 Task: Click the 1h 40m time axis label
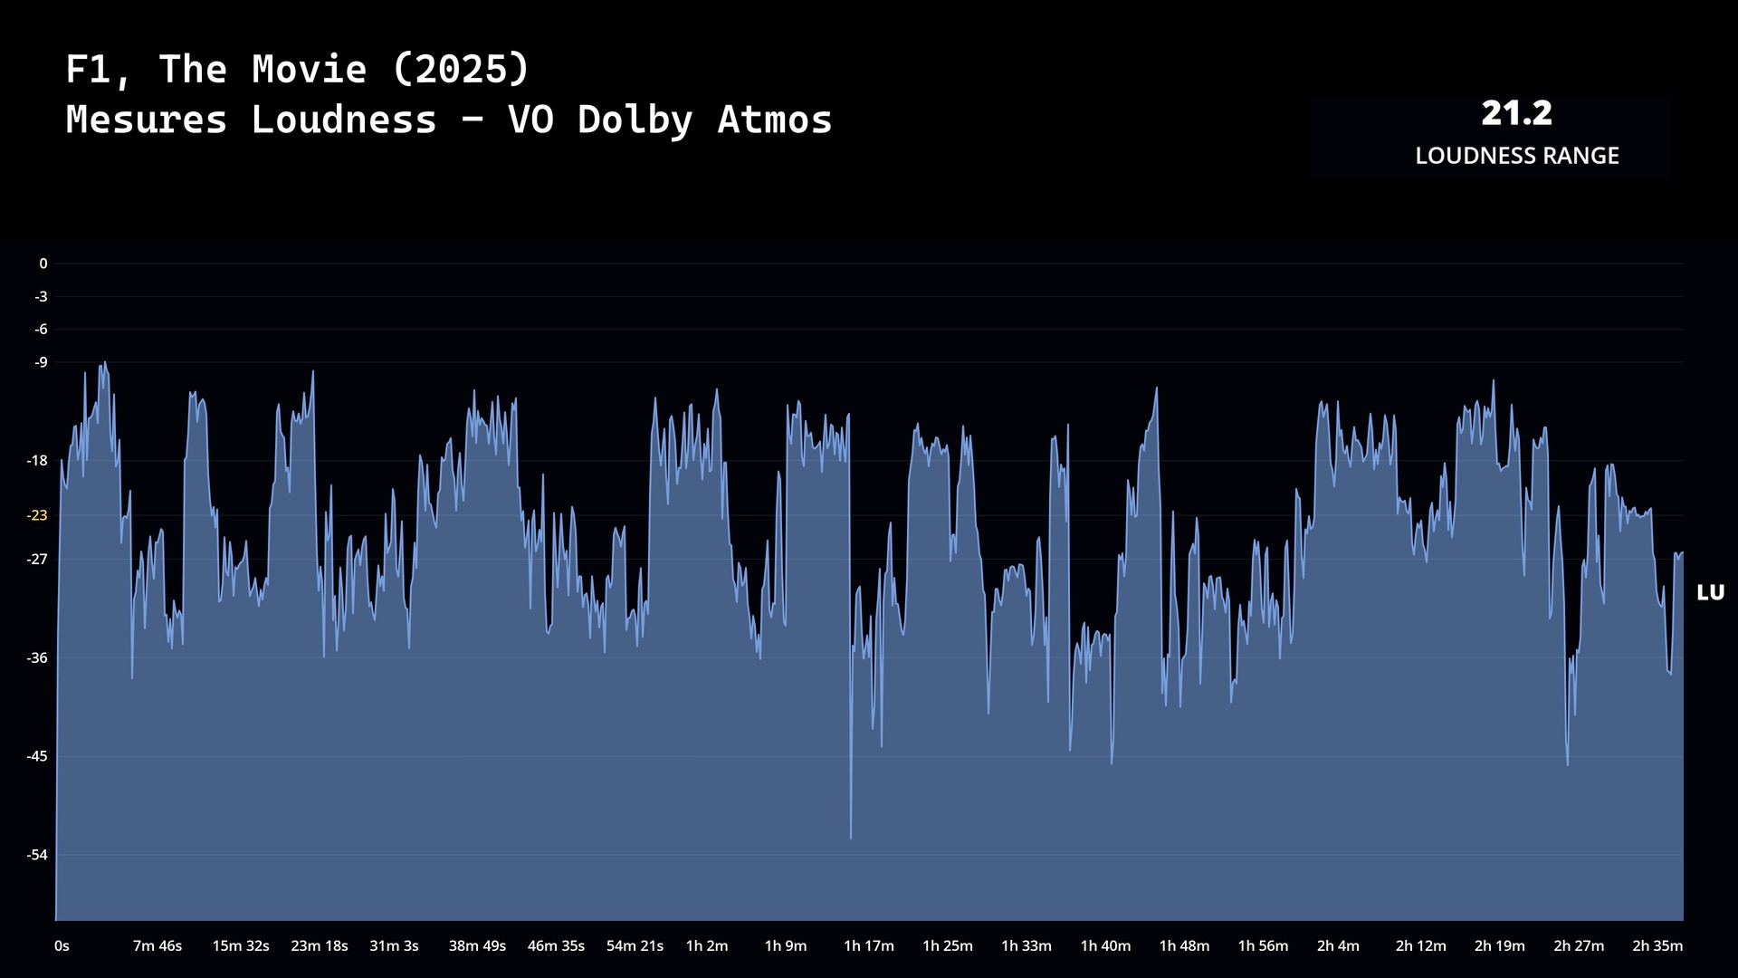click(1105, 945)
